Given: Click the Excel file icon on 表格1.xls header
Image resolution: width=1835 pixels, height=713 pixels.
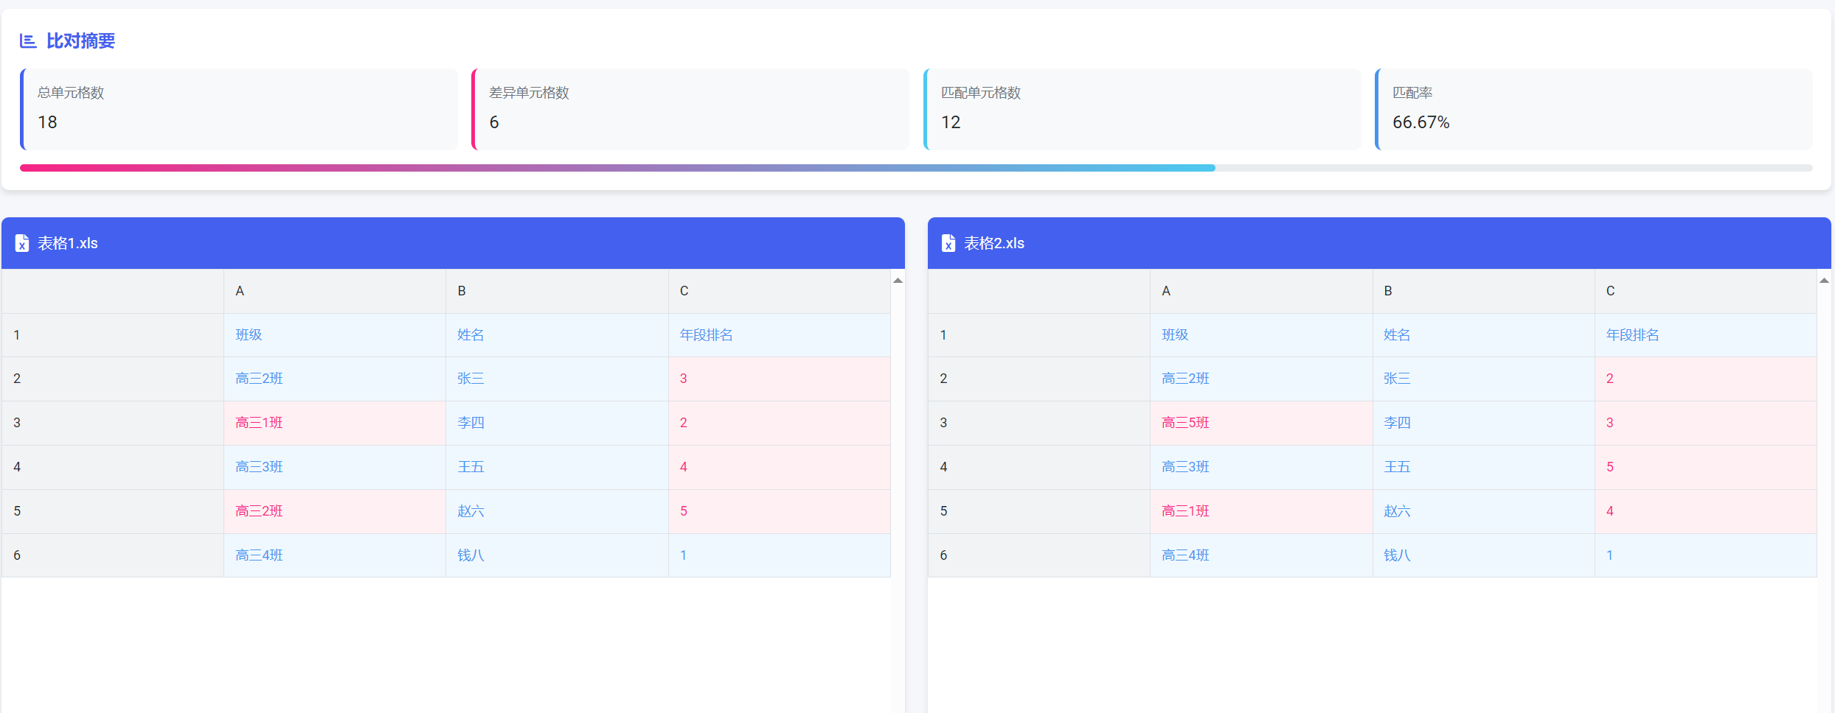Looking at the screenshot, I should [21, 243].
